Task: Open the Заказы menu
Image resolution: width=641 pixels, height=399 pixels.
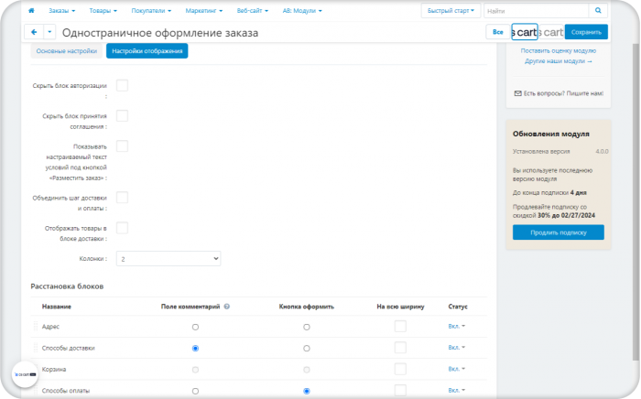Action: [61, 11]
